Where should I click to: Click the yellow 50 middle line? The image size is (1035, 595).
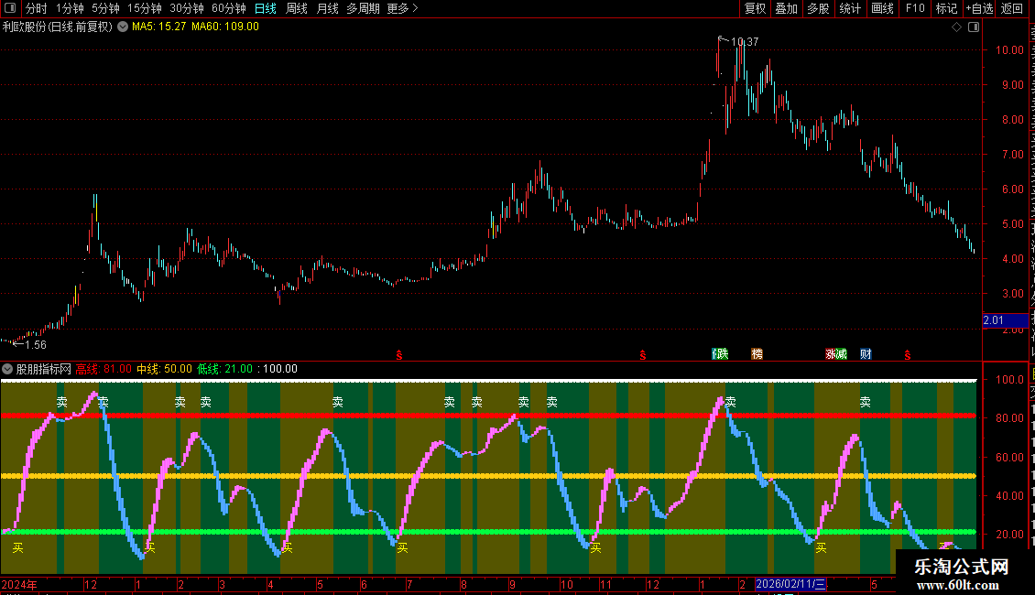click(x=488, y=476)
